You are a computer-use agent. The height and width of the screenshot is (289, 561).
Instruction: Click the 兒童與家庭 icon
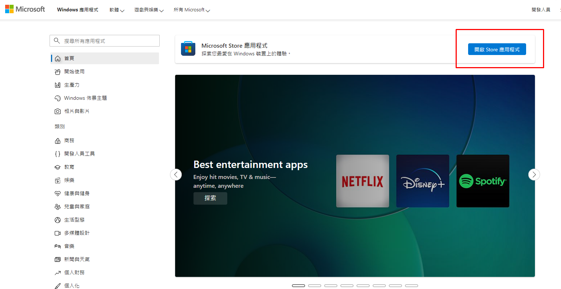pos(58,206)
